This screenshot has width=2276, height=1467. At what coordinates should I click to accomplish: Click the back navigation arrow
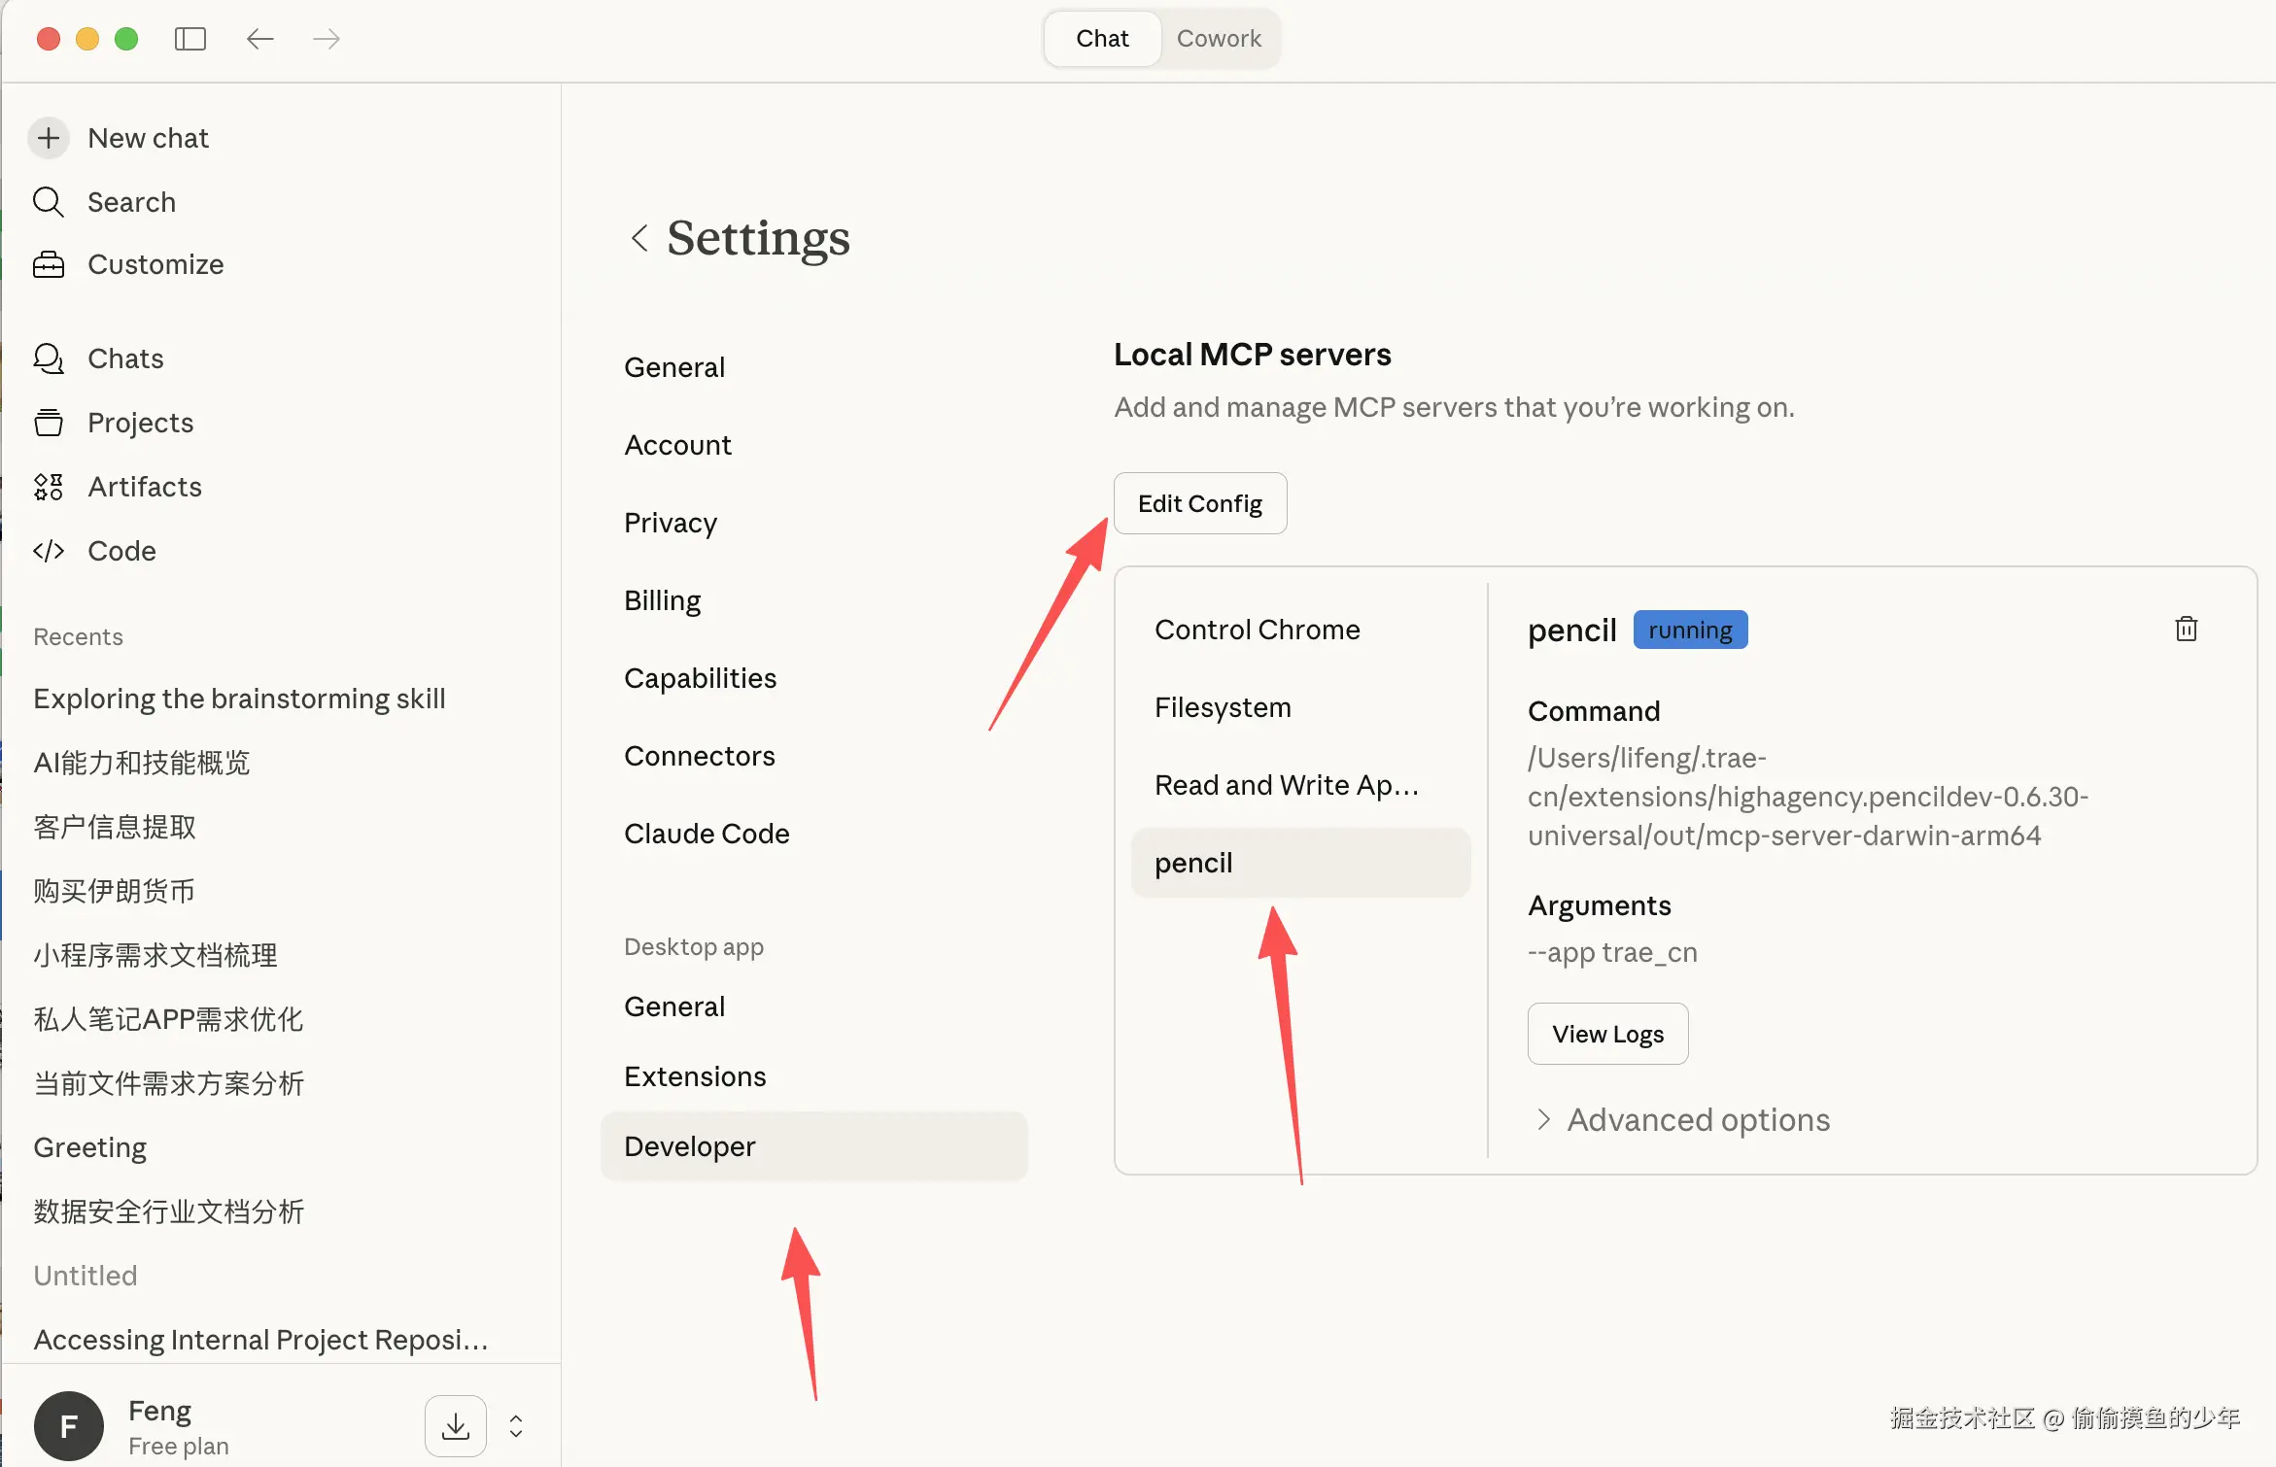[x=259, y=39]
